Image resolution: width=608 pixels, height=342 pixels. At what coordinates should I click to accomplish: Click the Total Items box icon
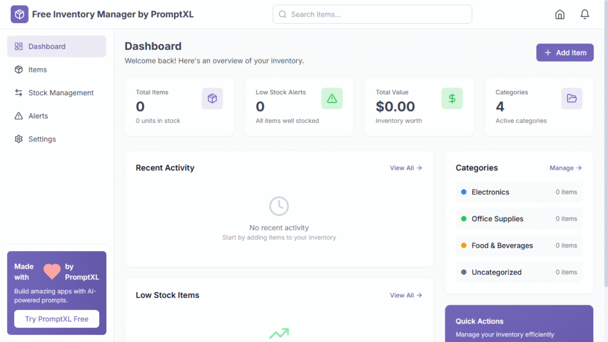pos(212,99)
